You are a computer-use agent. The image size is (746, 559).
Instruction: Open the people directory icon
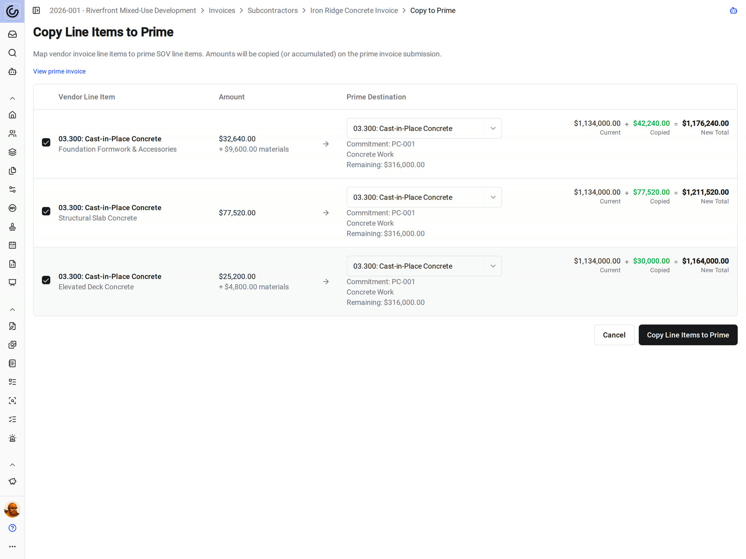pos(13,133)
